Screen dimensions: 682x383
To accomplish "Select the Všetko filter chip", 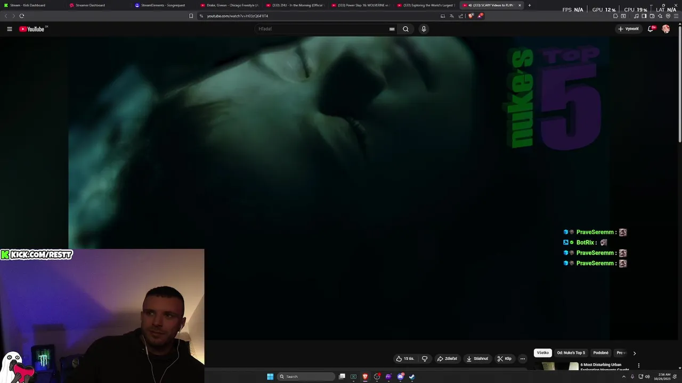I will coord(543,353).
